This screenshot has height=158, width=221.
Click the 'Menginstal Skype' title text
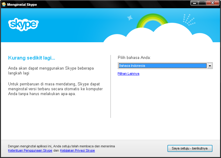pos(22,5)
